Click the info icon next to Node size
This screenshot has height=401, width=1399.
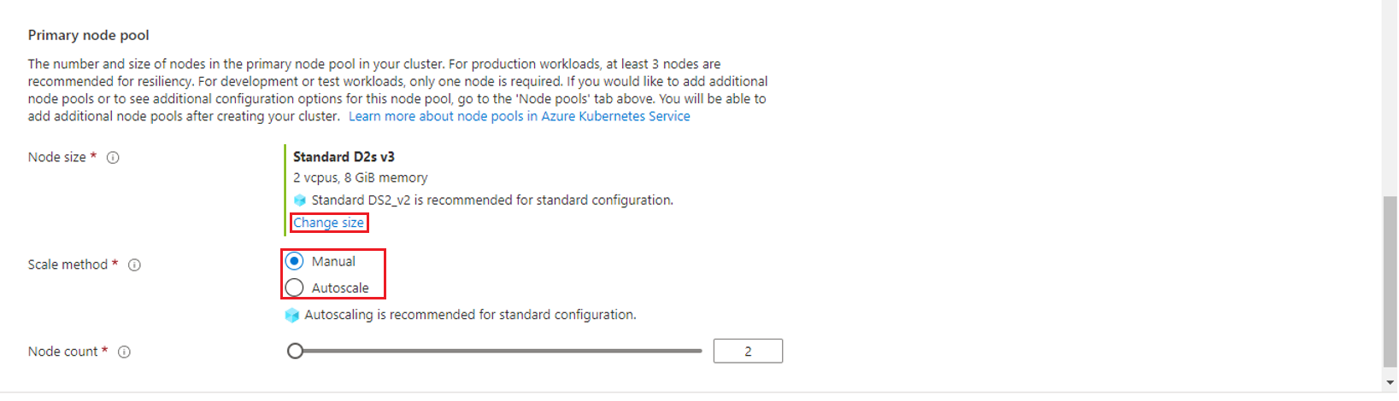[113, 158]
